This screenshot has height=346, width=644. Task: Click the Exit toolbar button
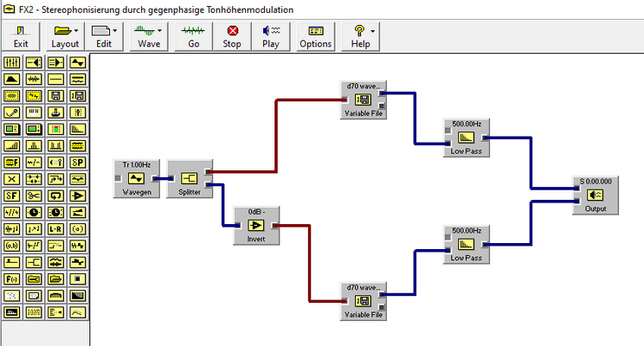[x=21, y=36]
